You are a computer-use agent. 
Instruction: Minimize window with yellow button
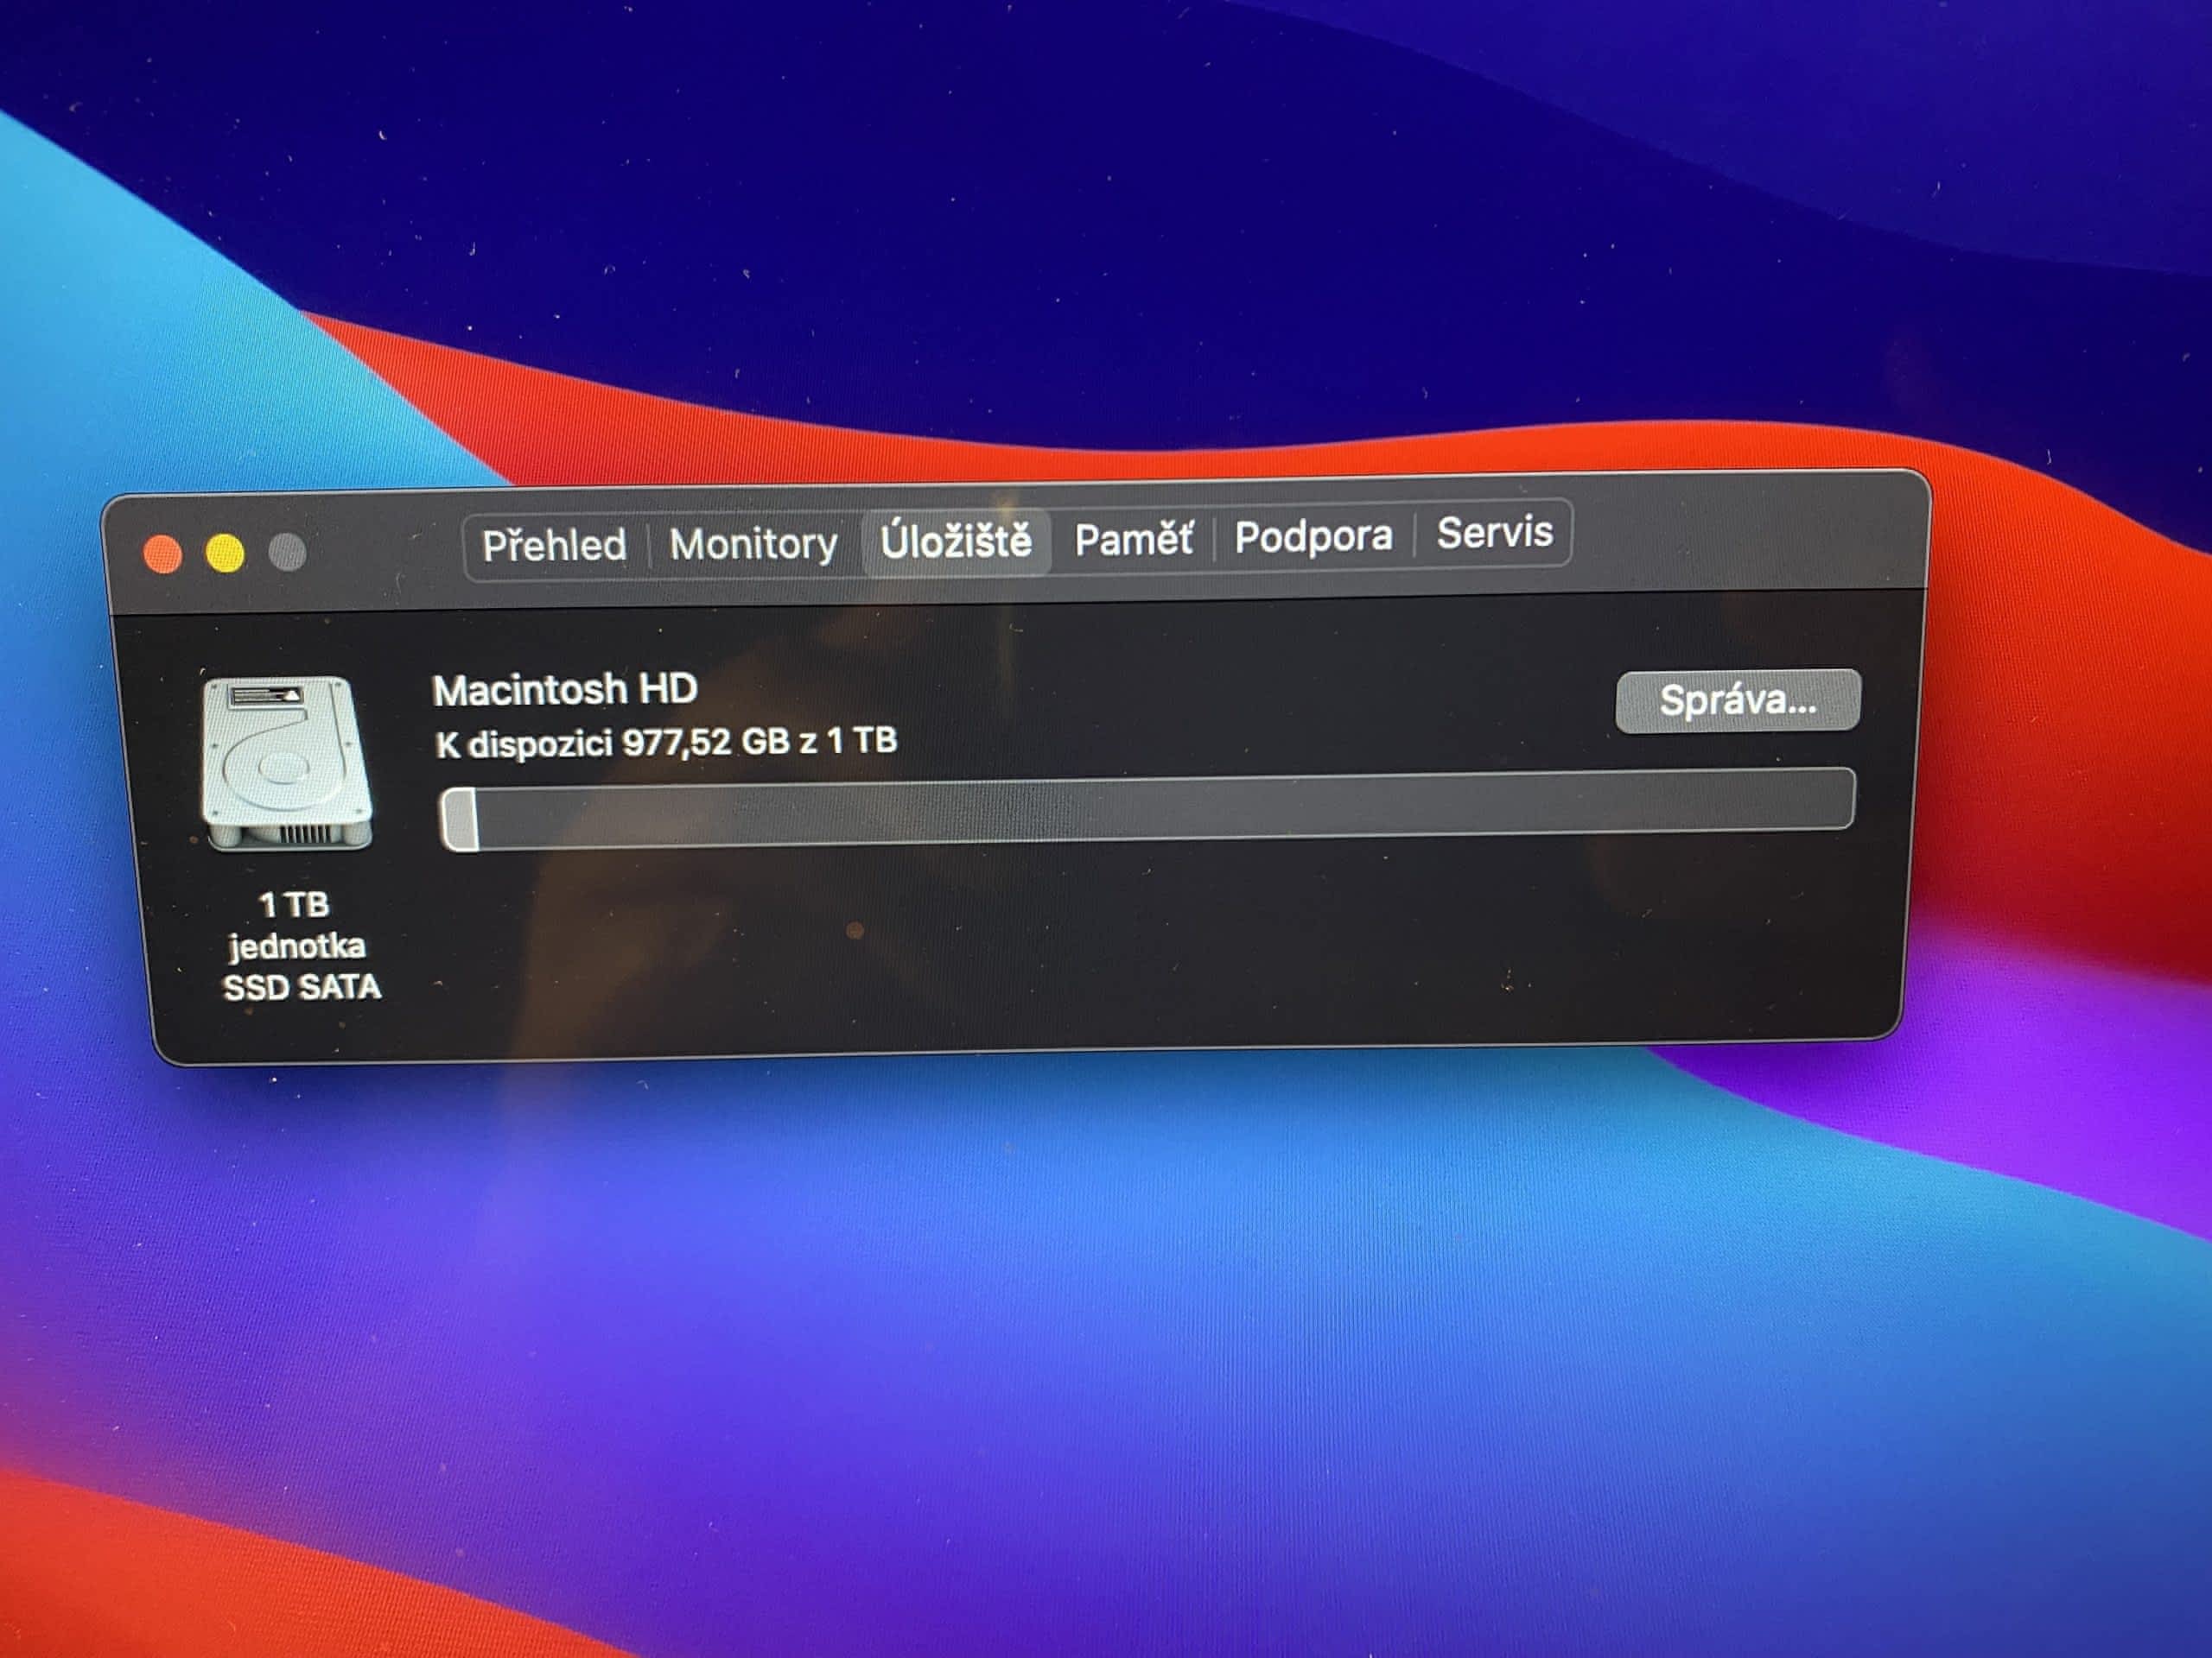(225, 553)
